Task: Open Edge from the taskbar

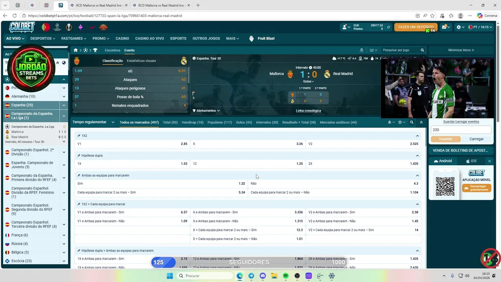Action: [x=240, y=276]
